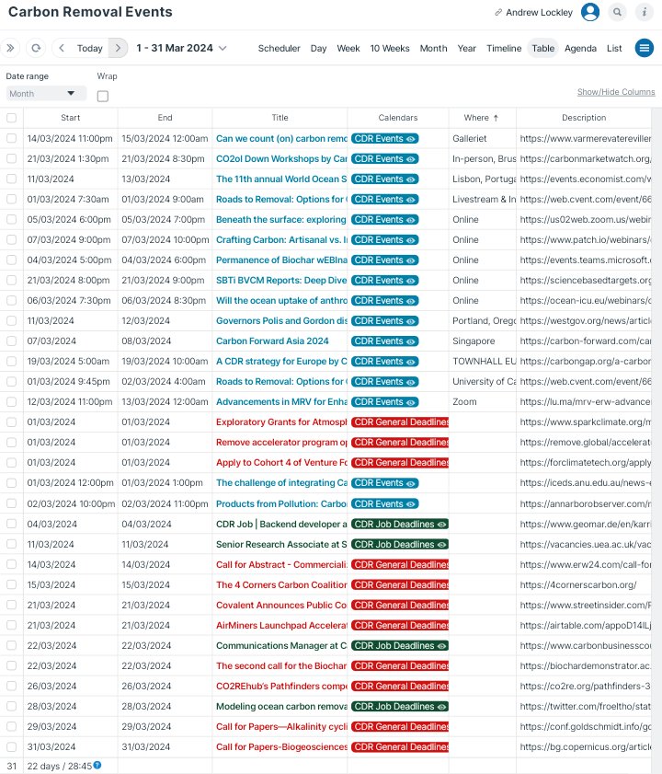Switch to Year view

(466, 49)
